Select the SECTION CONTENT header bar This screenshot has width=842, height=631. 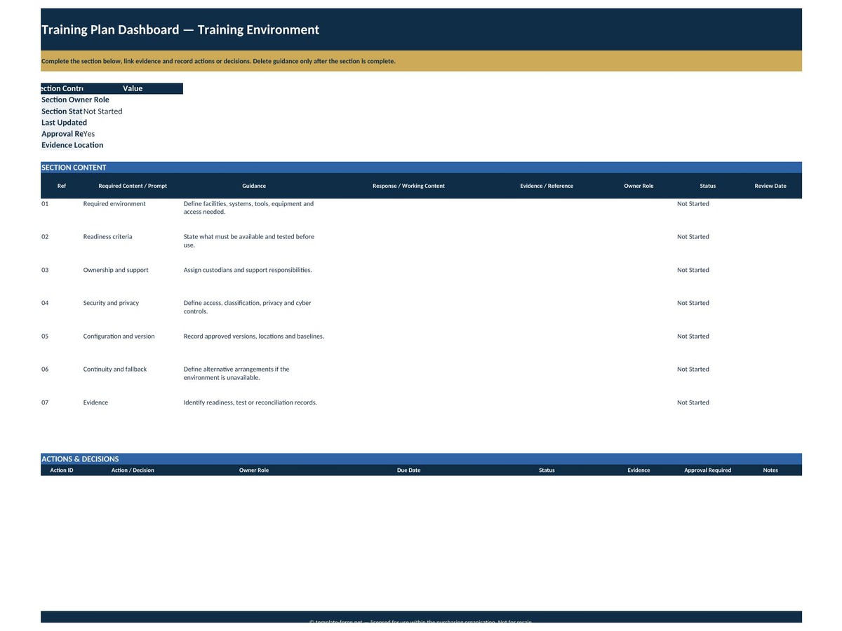tap(421, 168)
